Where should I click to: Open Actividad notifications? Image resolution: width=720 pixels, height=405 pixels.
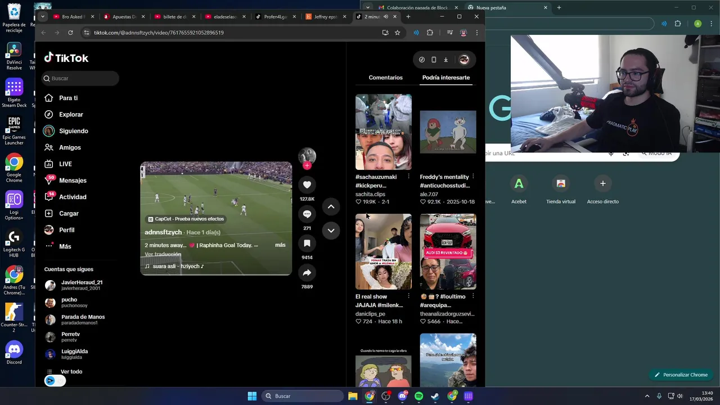[73, 197]
